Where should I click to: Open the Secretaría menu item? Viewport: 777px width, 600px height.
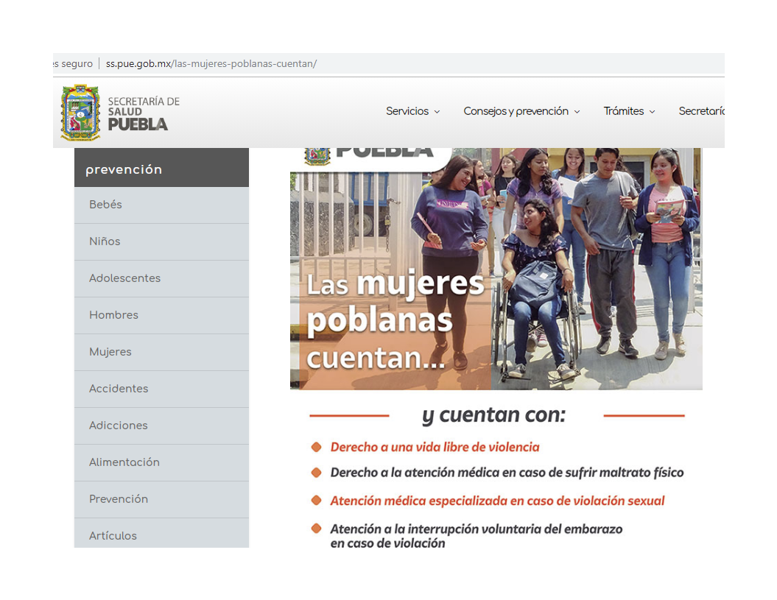(700, 111)
